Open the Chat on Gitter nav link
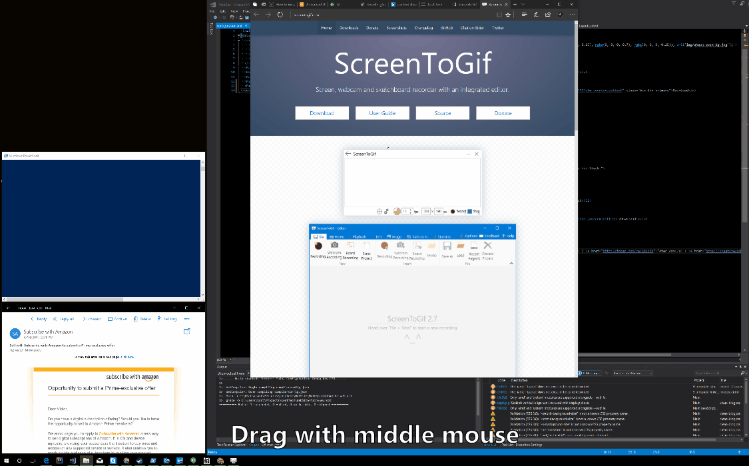This screenshot has width=749, height=466. point(472,28)
